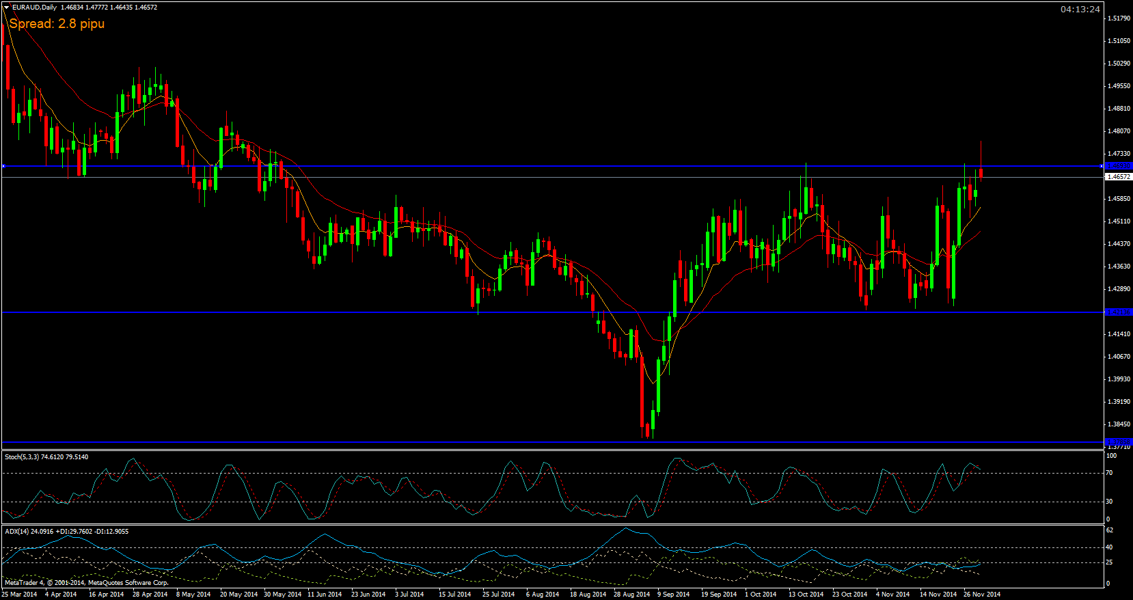Click the EURAUD,Daily chart title
Viewport: 1133px width, 600px height.
(35, 8)
